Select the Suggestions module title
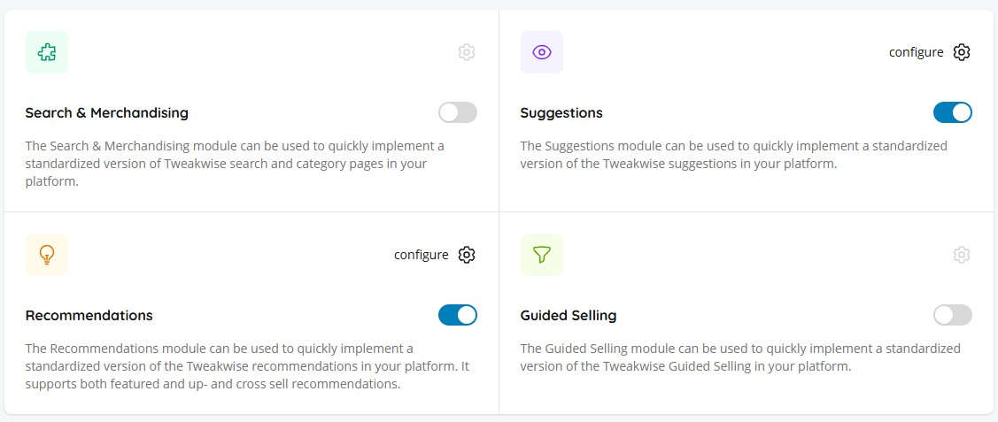 tap(561, 113)
